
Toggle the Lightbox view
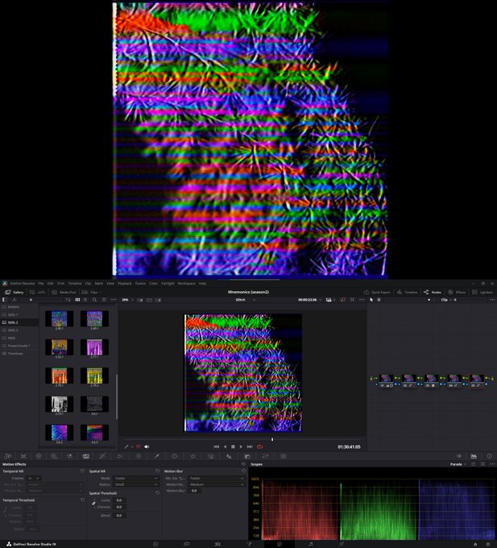click(483, 293)
